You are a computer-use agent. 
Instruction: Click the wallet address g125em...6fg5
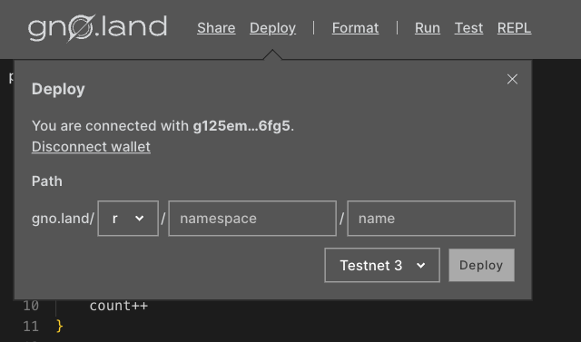click(x=241, y=126)
